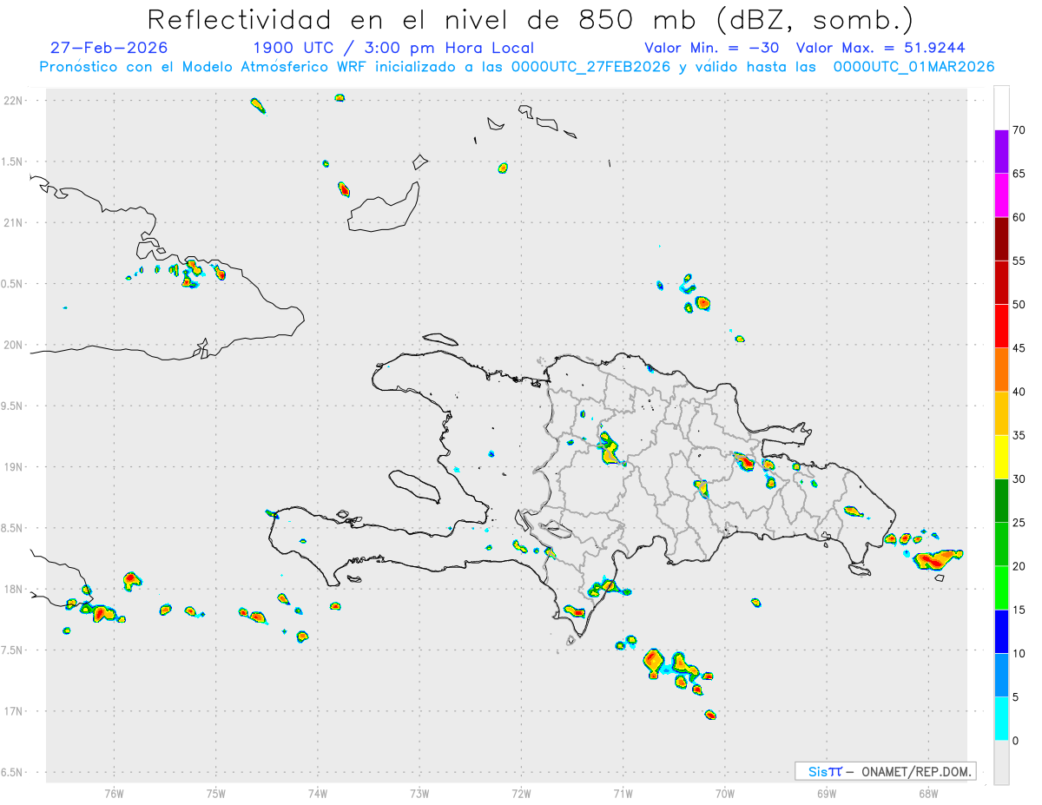Click the '65' colorbar scale value
The height and width of the screenshot is (805, 1042).
click(x=1019, y=174)
